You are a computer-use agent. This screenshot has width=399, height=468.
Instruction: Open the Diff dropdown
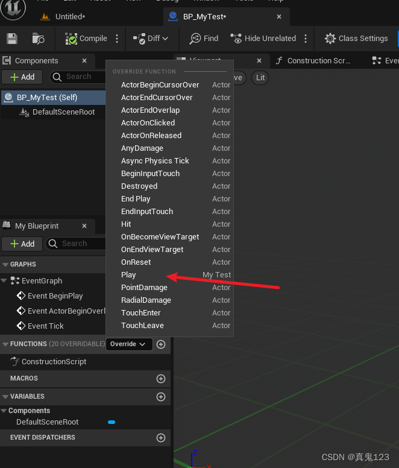(x=151, y=39)
